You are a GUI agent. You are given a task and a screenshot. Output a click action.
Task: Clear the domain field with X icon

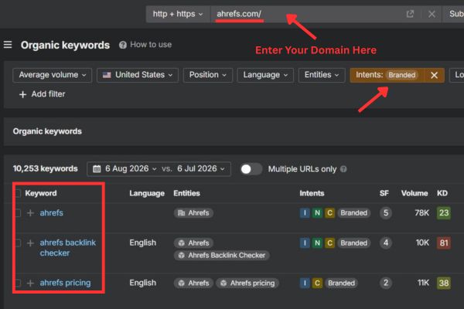[x=432, y=14]
